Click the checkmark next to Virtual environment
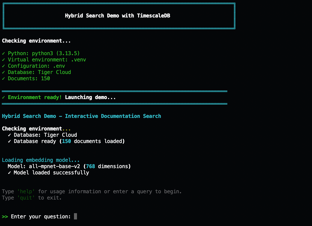This screenshot has width=312, height=226. click(4, 60)
